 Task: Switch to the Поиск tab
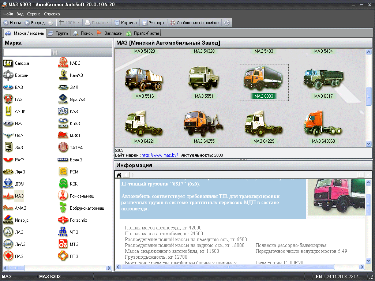pos(83,33)
